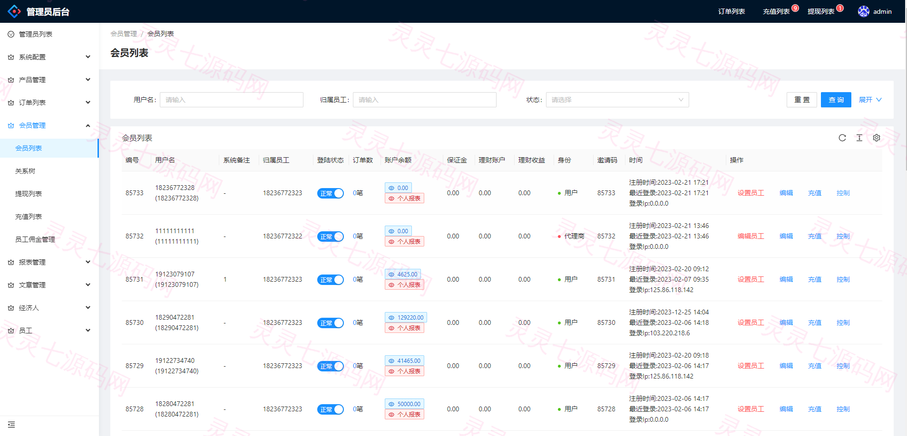Click 编辑员工 for member 85732

tap(751, 236)
